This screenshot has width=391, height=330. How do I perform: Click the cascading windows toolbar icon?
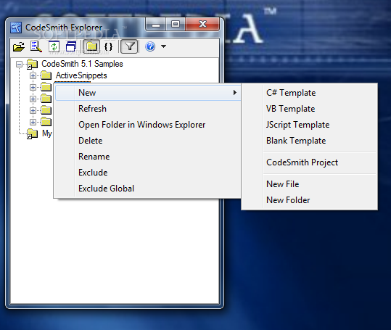click(71, 46)
